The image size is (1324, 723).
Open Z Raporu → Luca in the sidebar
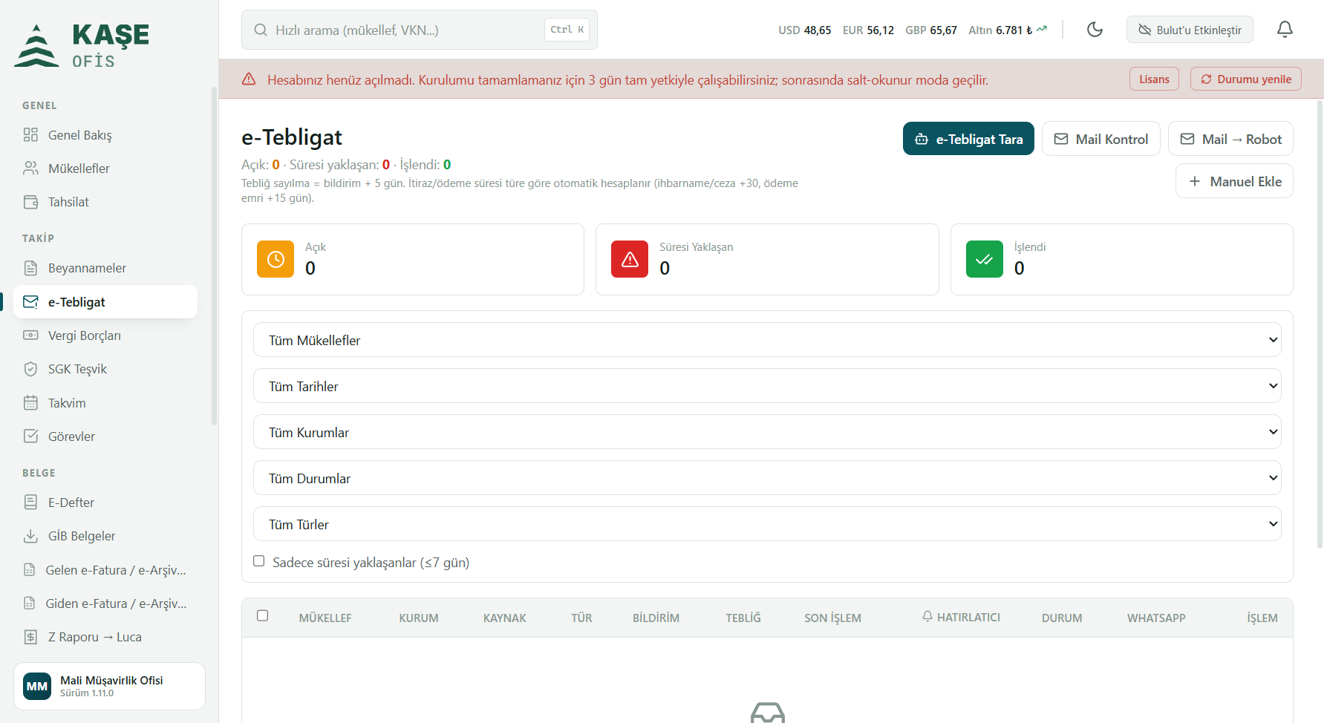pos(105,637)
